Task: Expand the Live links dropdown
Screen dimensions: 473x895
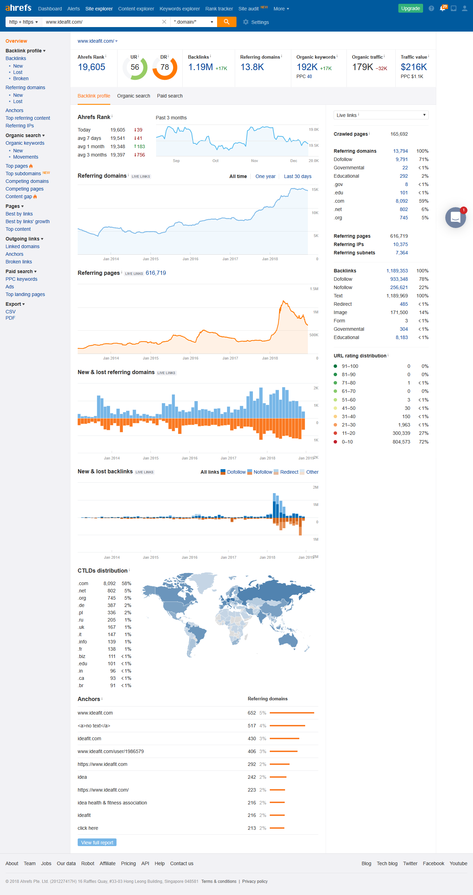Action: 381,115
